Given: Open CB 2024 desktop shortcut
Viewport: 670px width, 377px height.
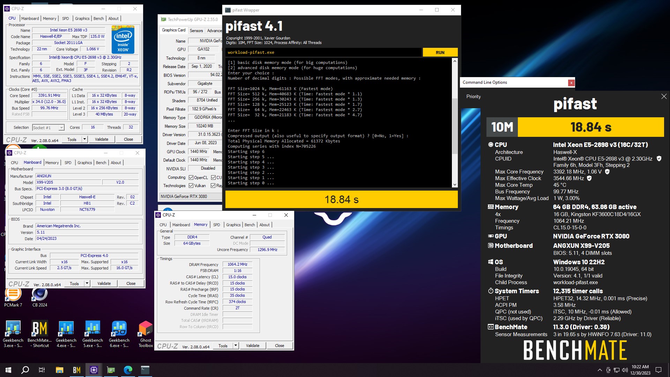Looking at the screenshot, I should coord(40,297).
